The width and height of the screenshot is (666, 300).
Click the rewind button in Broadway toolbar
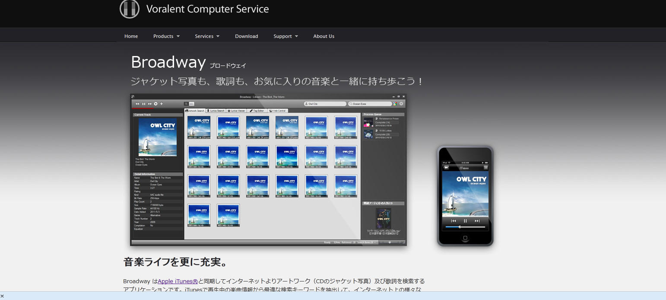point(137,104)
